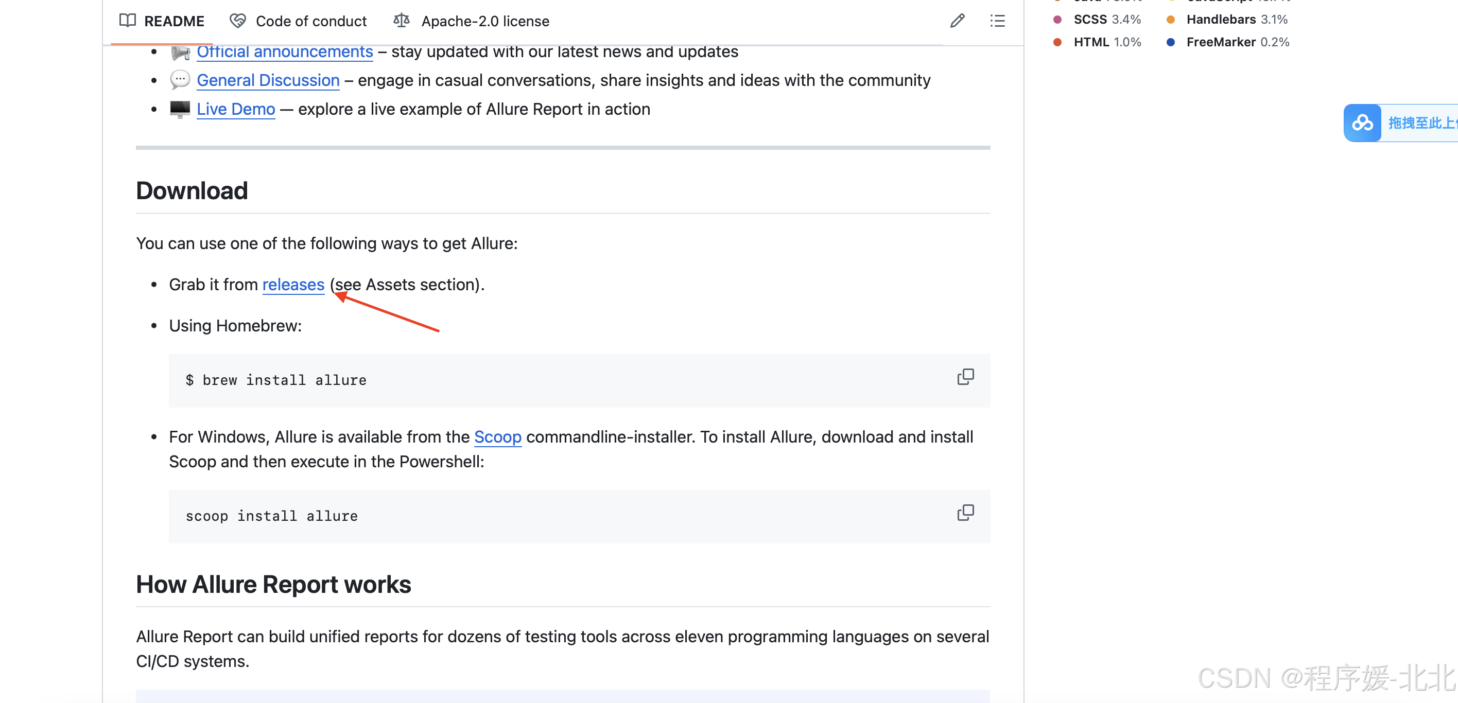The height and width of the screenshot is (703, 1458).
Task: Click the FreeMarker blue color dot
Action: click(1171, 42)
